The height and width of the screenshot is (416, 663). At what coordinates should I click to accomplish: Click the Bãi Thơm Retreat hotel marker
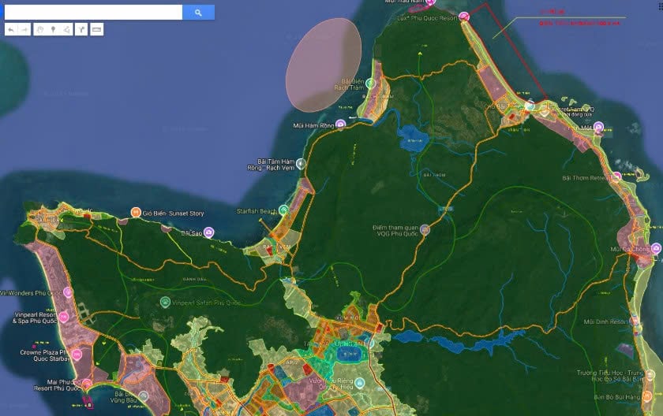tap(614, 178)
